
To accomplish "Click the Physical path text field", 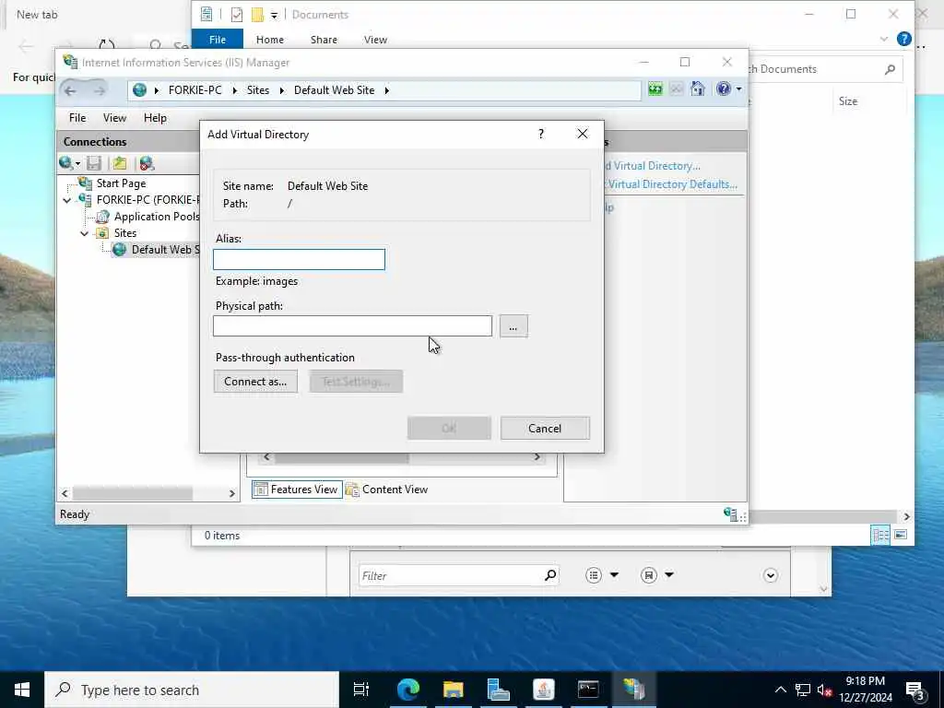I will click(353, 326).
